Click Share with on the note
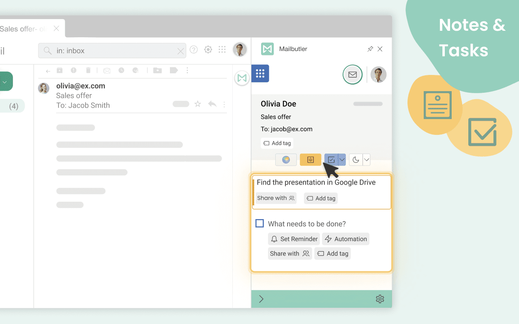Viewport: 519px width, 324px height. click(276, 198)
